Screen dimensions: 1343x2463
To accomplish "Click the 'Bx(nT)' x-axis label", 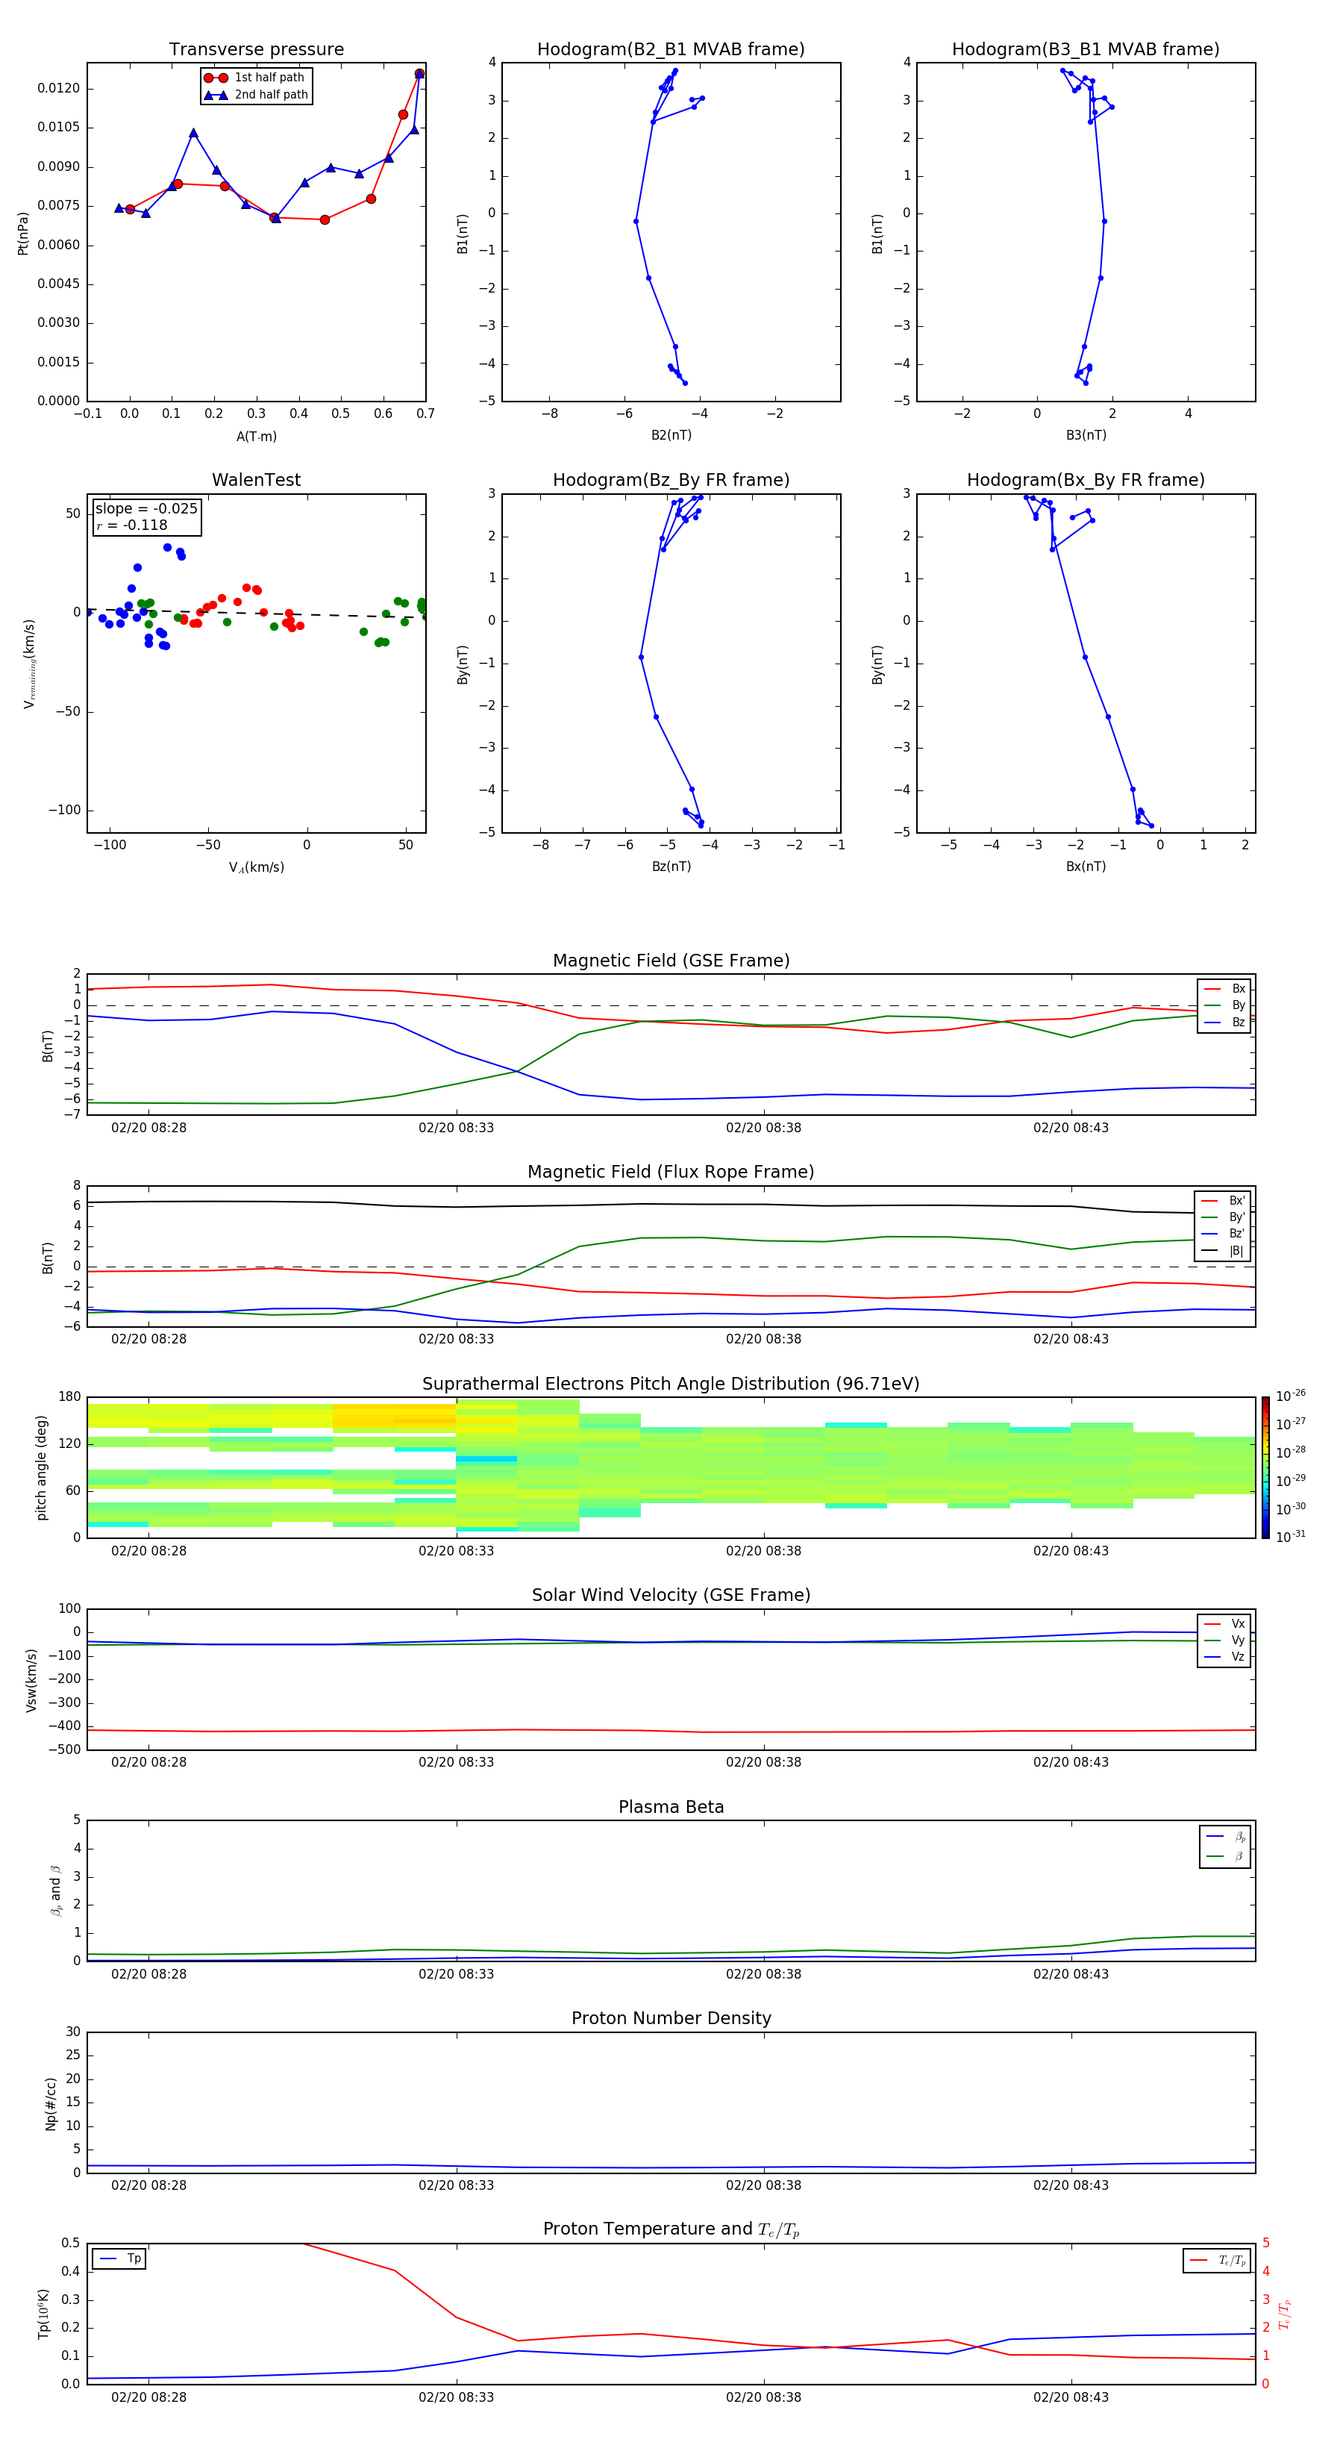I will tap(1086, 867).
